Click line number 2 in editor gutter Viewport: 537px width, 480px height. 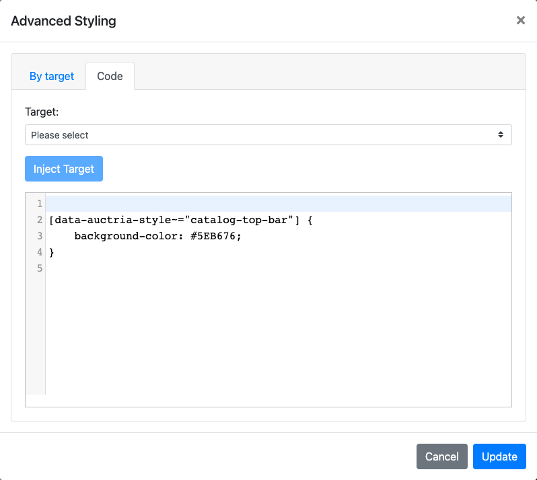point(40,220)
